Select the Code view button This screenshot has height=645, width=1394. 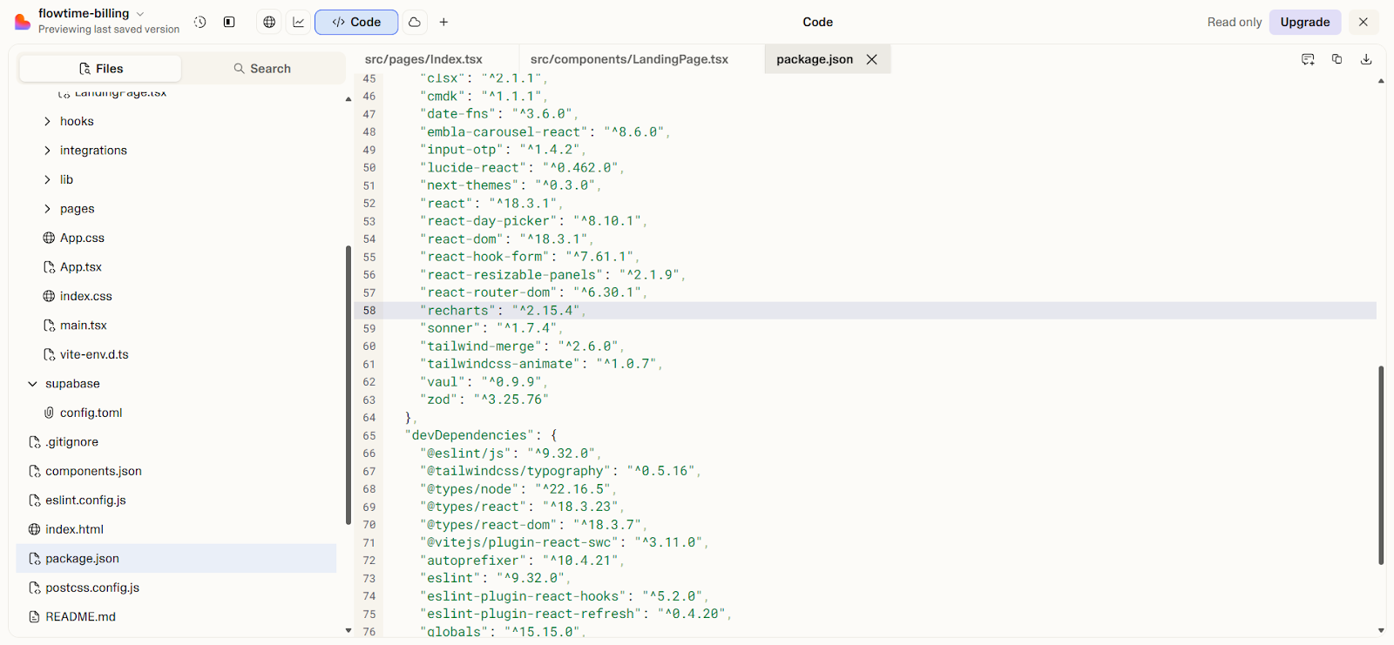click(x=356, y=22)
